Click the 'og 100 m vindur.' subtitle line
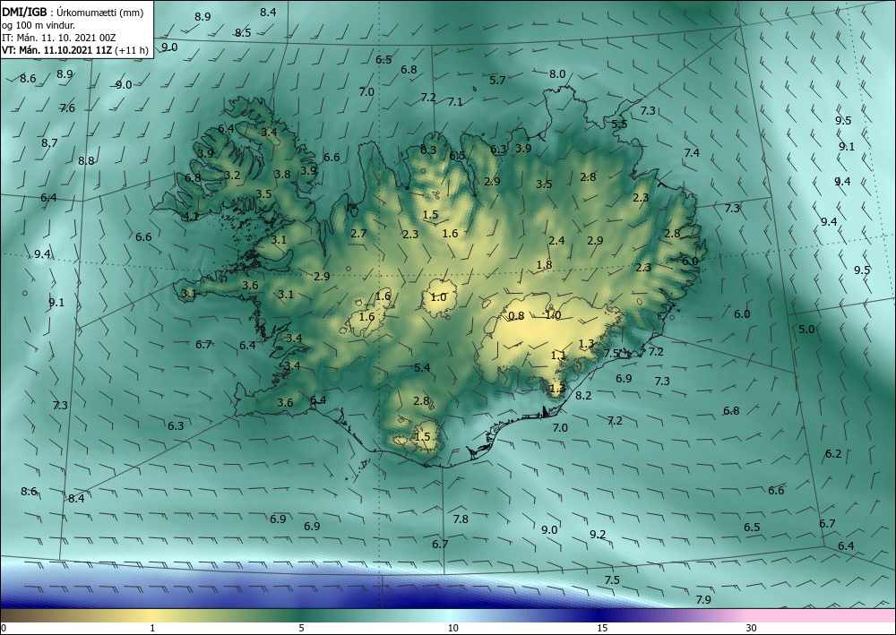Screen dimensions: 896x635 (39, 25)
